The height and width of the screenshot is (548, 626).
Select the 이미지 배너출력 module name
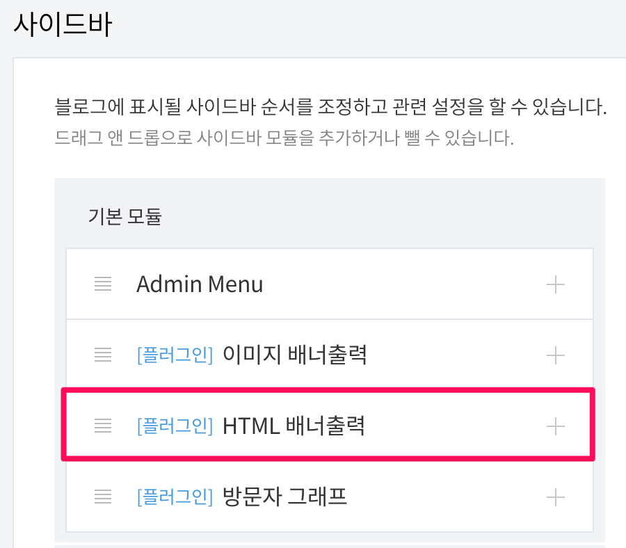point(295,355)
